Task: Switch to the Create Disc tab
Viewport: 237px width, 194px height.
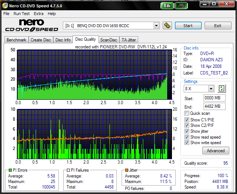Action: pyautogui.click(x=41, y=40)
